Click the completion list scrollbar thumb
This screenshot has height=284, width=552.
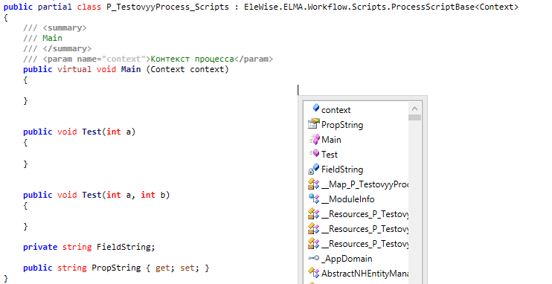(414, 117)
